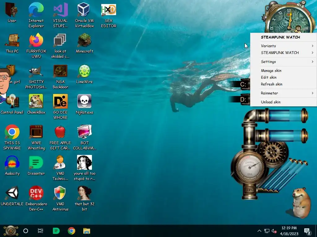Open the ChomikBox icon

coord(36,101)
